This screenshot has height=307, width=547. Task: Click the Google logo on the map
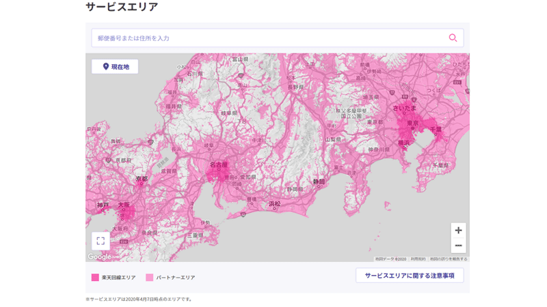(x=99, y=257)
